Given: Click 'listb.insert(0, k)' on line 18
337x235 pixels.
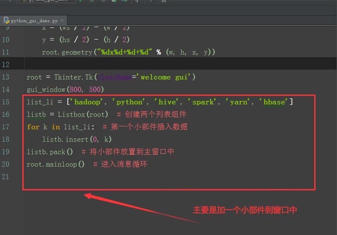Looking at the screenshot, I should tap(77, 139).
